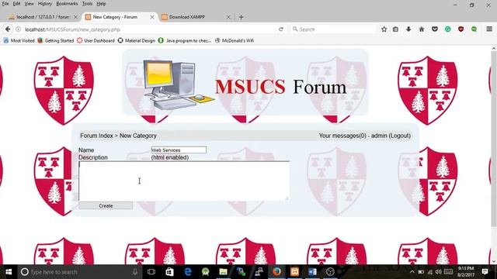Open File Explorer from the taskbar
This screenshot has width=497, height=279.
coord(223,272)
